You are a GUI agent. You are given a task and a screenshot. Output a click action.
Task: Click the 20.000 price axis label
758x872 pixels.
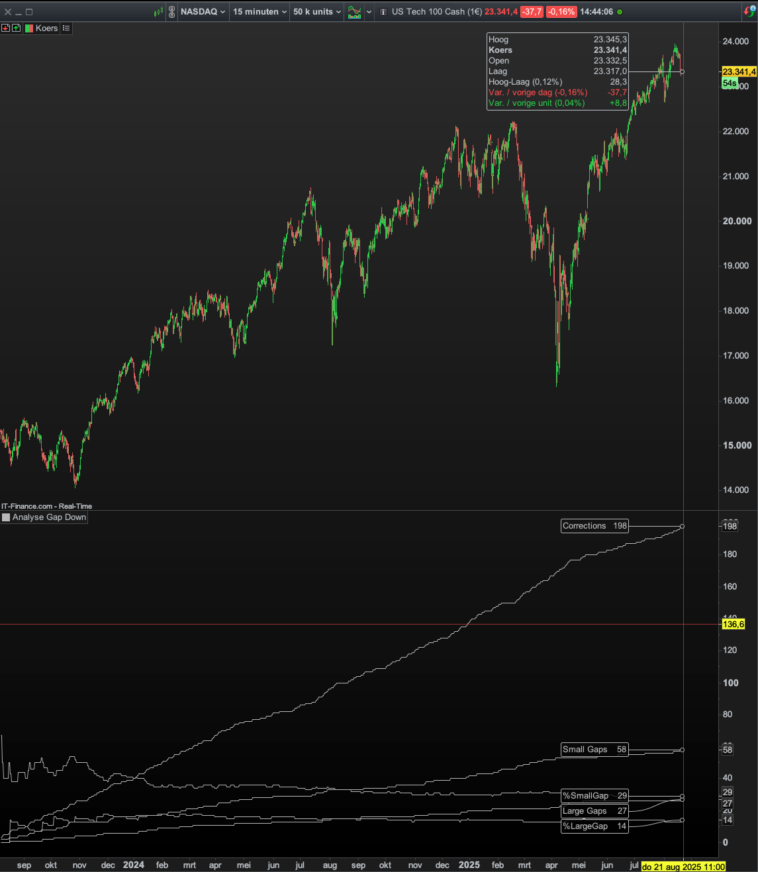tap(737, 221)
